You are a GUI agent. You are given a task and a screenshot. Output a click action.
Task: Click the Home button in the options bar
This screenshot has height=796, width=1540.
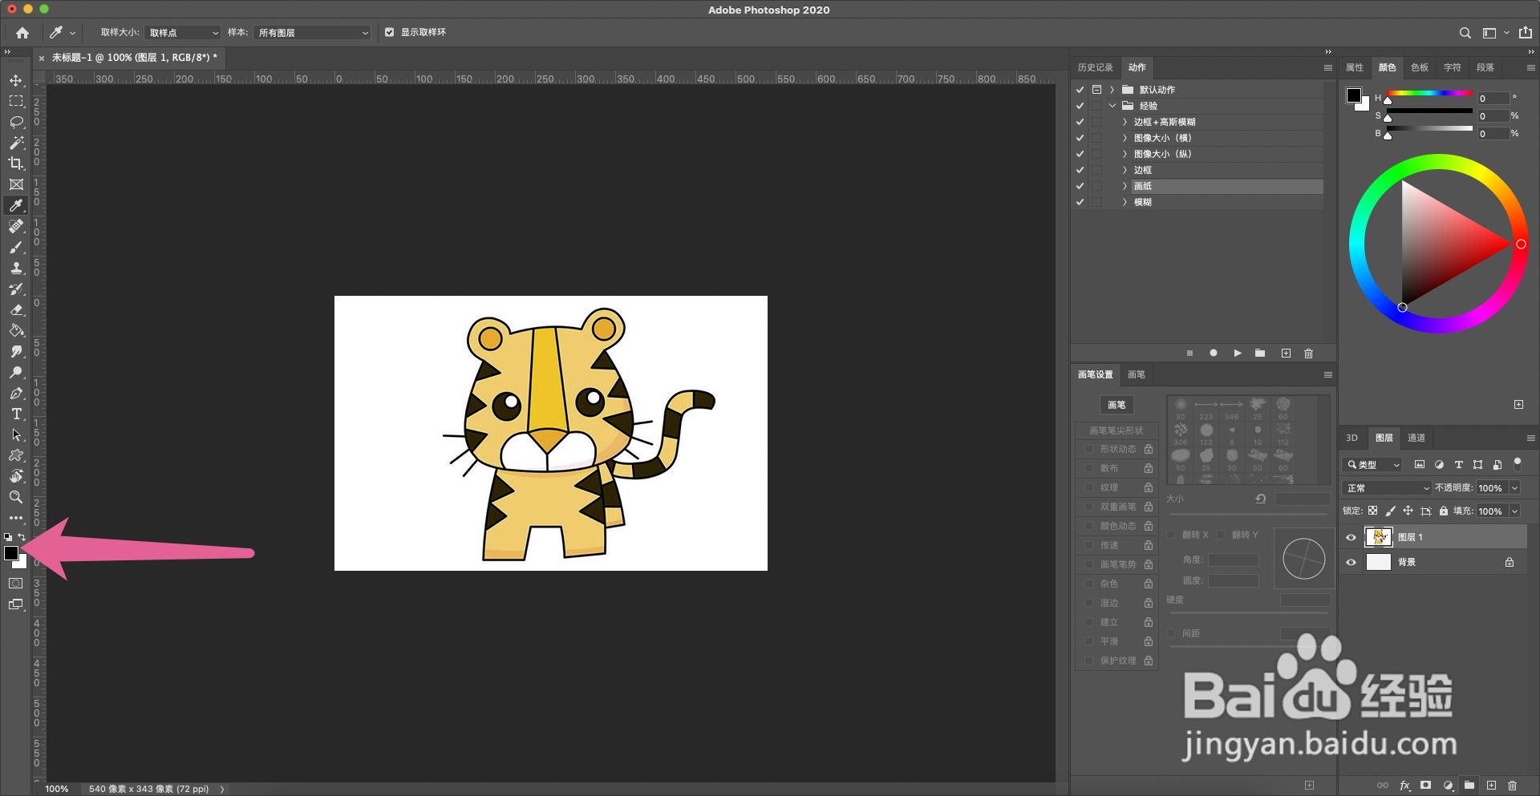coord(22,33)
